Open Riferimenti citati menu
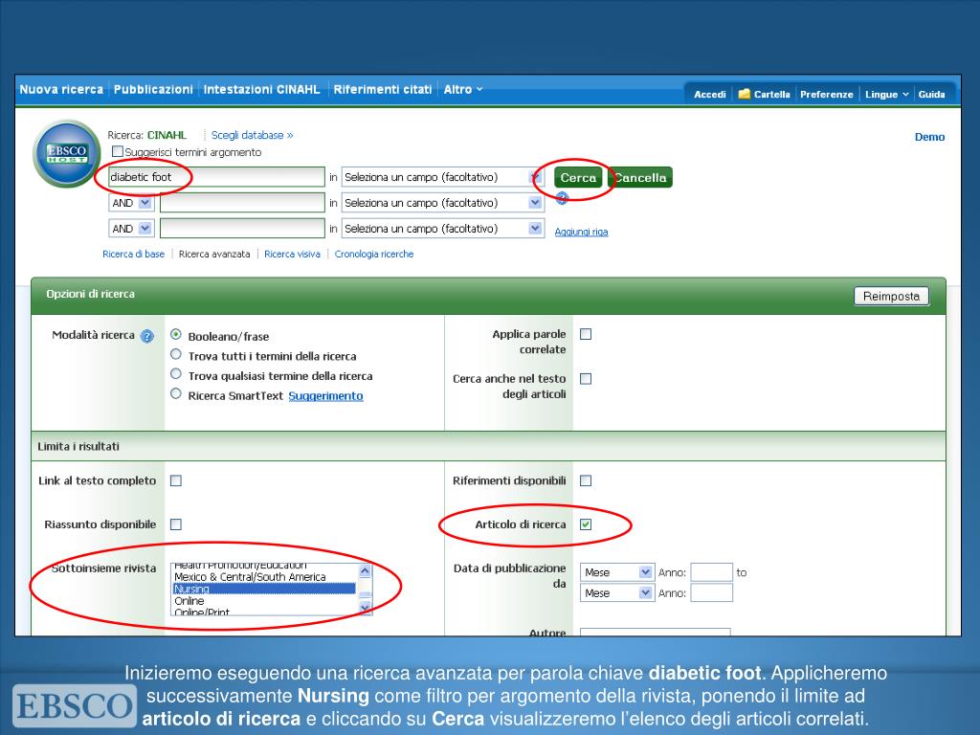Screen dimensions: 980x735 click(x=383, y=89)
